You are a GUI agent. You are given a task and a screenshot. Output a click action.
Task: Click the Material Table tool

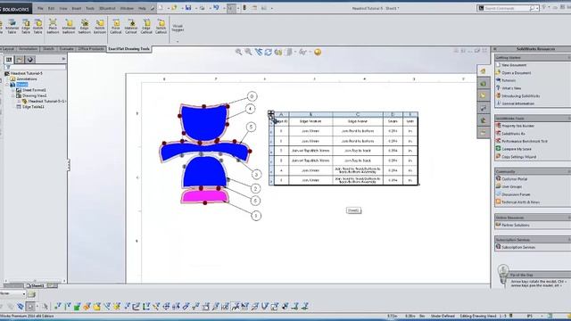[12, 27]
